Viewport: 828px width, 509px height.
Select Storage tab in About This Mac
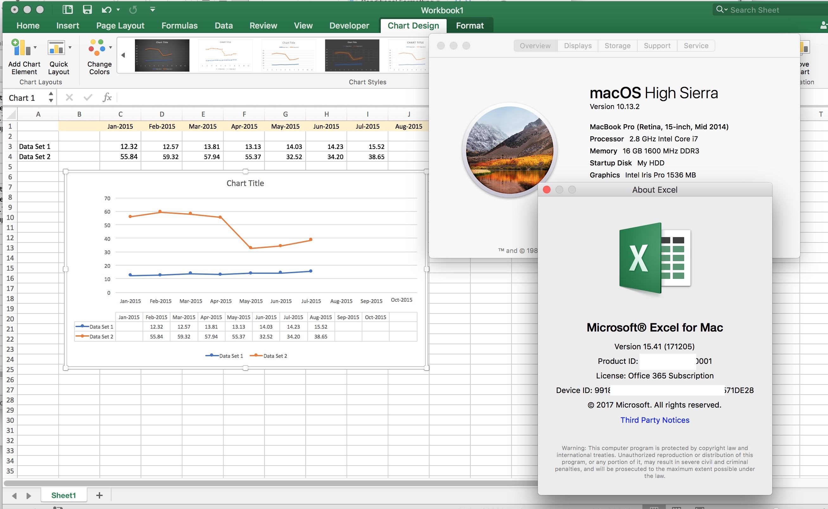pos(617,45)
